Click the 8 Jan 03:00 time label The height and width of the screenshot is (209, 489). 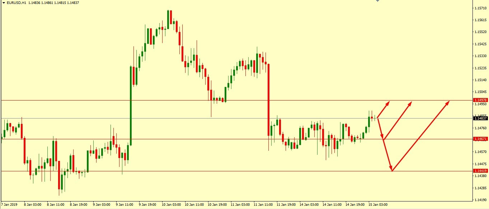pos(32,205)
